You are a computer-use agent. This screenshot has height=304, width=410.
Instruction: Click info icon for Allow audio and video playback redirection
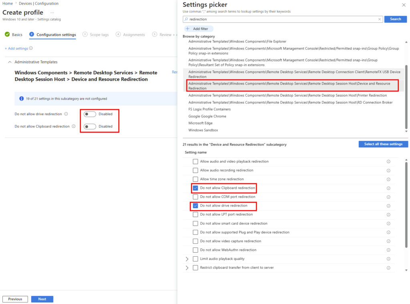click(x=388, y=162)
